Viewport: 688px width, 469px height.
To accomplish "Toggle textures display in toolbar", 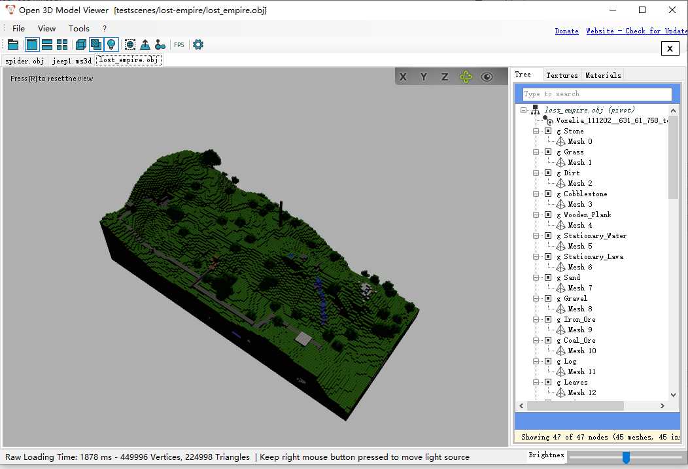I will 96,44.
